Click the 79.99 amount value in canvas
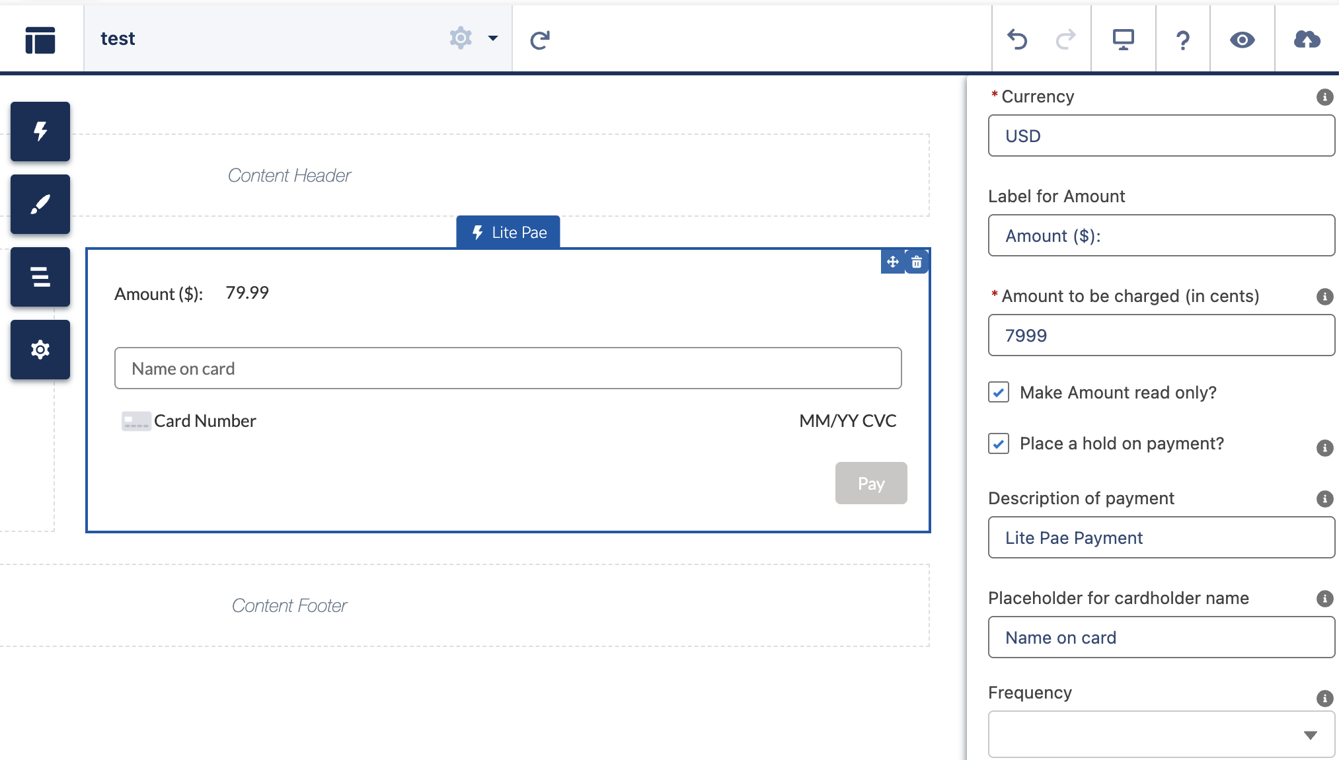 (x=247, y=293)
